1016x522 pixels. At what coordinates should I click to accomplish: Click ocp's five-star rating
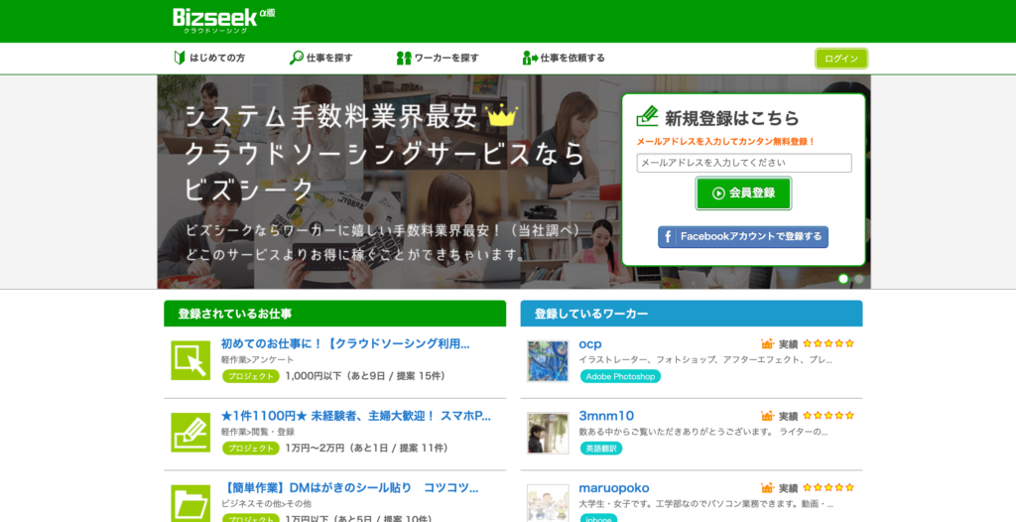(x=828, y=343)
